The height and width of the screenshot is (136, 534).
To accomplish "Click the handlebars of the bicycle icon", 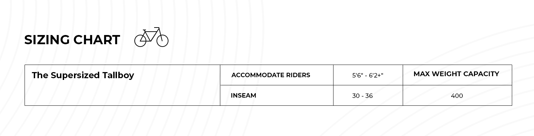I will coord(157,28).
